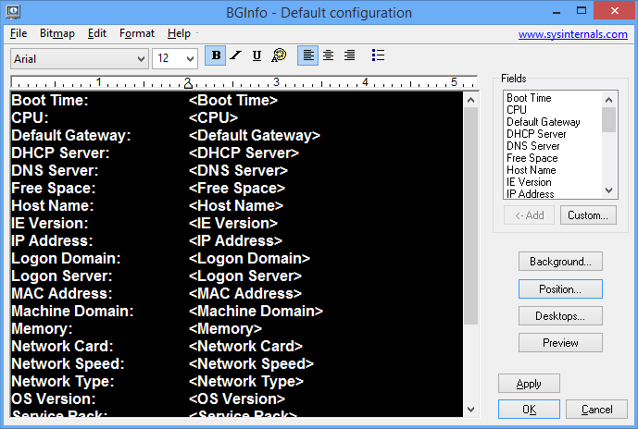This screenshot has width=638, height=429.
Task: Center align the text
Action: pos(329,55)
